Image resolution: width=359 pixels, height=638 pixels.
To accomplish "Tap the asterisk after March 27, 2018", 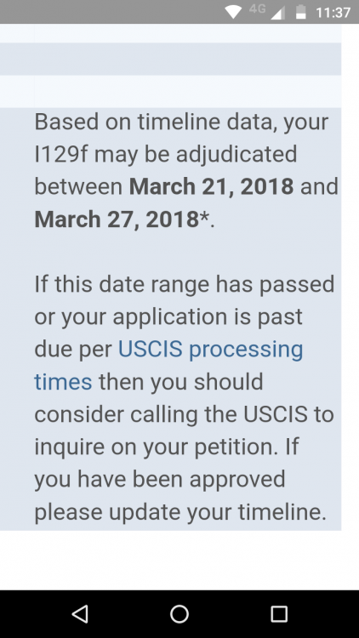I will click(204, 216).
